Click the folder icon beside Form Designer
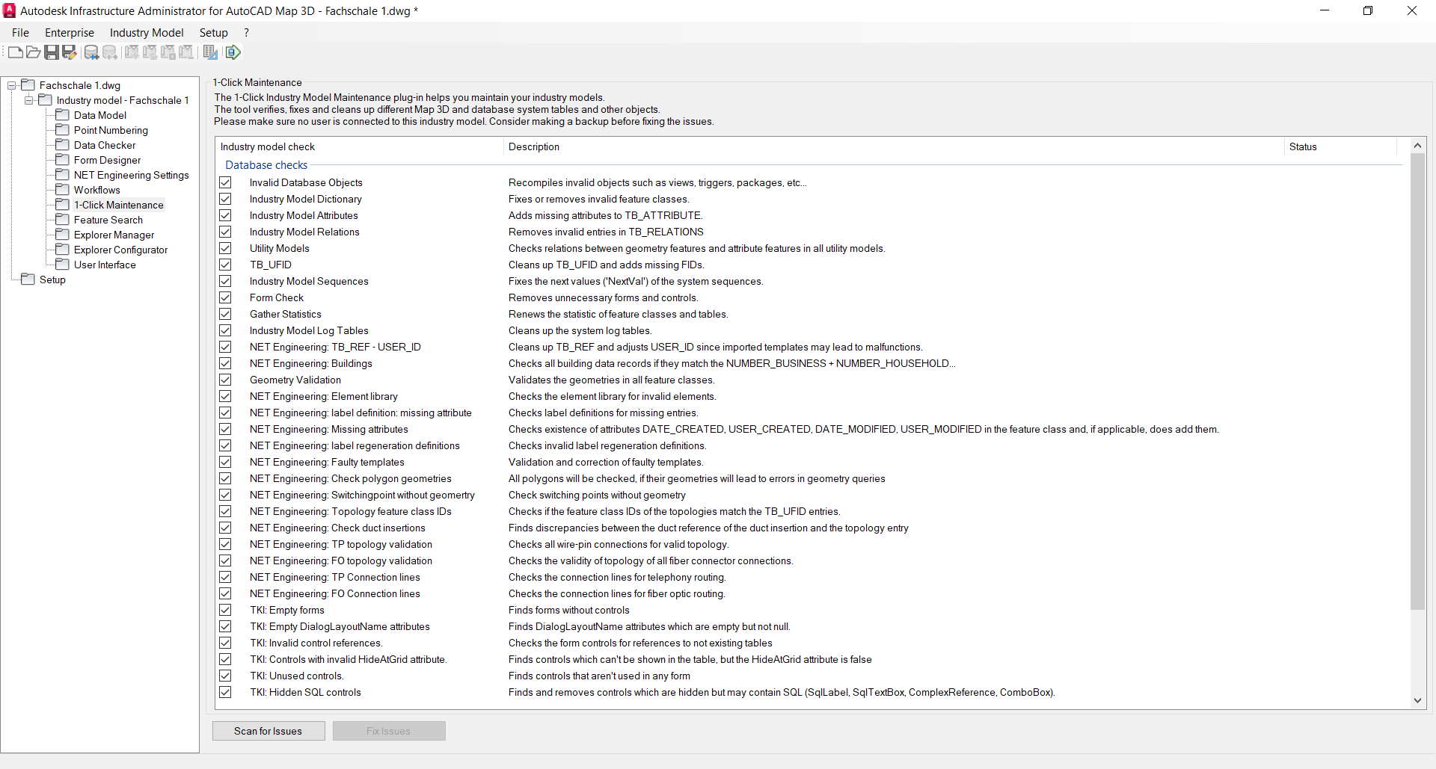1436x769 pixels. 63,159
